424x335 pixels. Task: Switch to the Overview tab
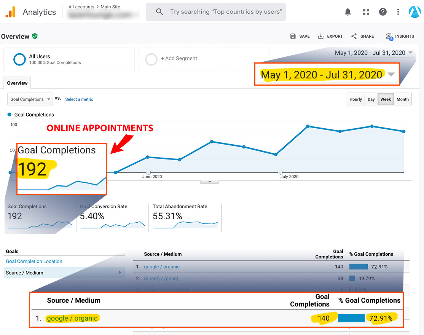click(17, 83)
